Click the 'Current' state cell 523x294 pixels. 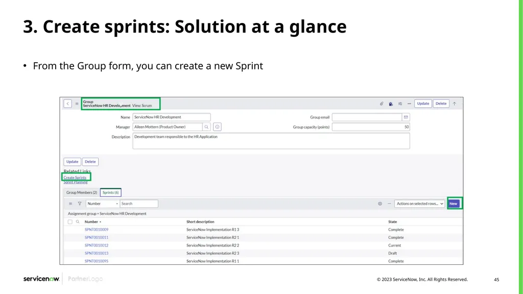(x=395, y=246)
